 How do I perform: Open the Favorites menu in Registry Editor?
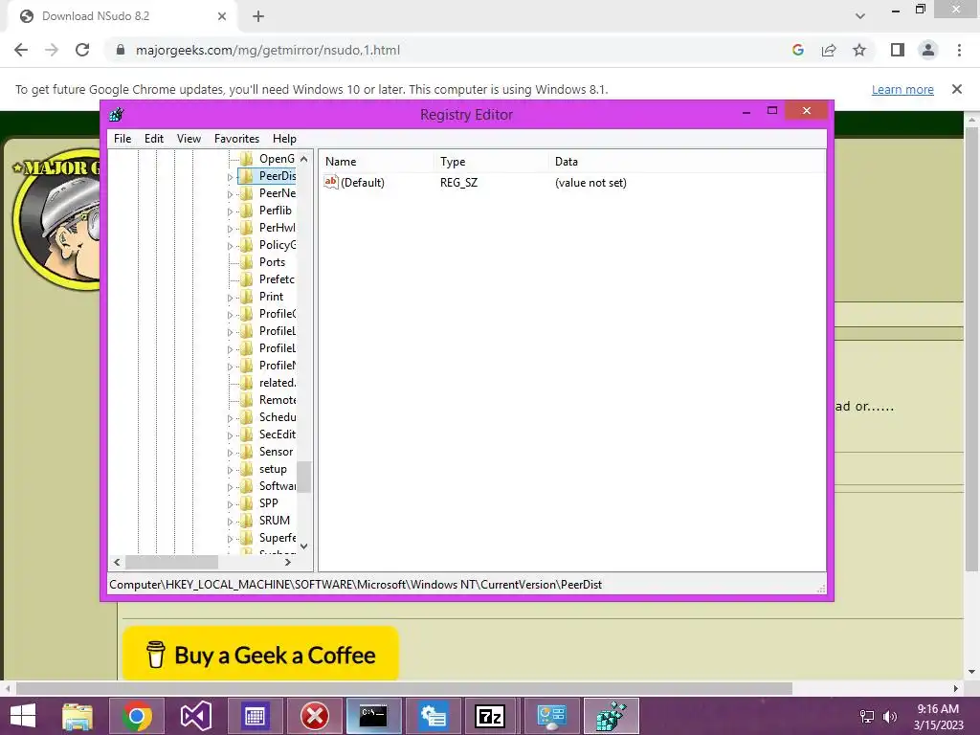tap(236, 139)
